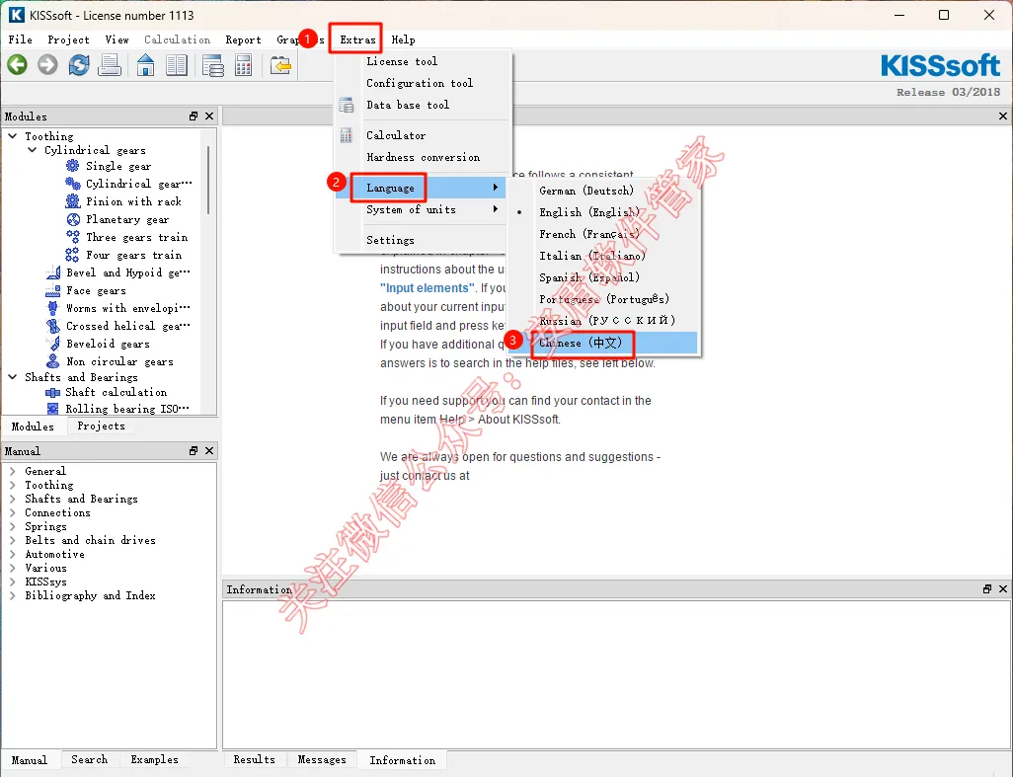Open the calculator toolbar icon

244,65
